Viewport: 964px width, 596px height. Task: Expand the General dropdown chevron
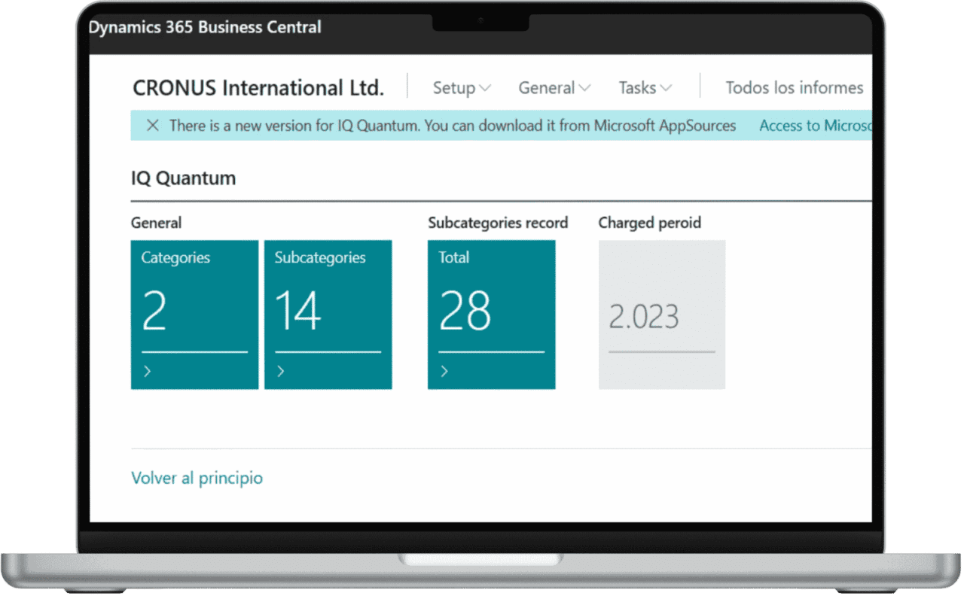[x=584, y=89]
